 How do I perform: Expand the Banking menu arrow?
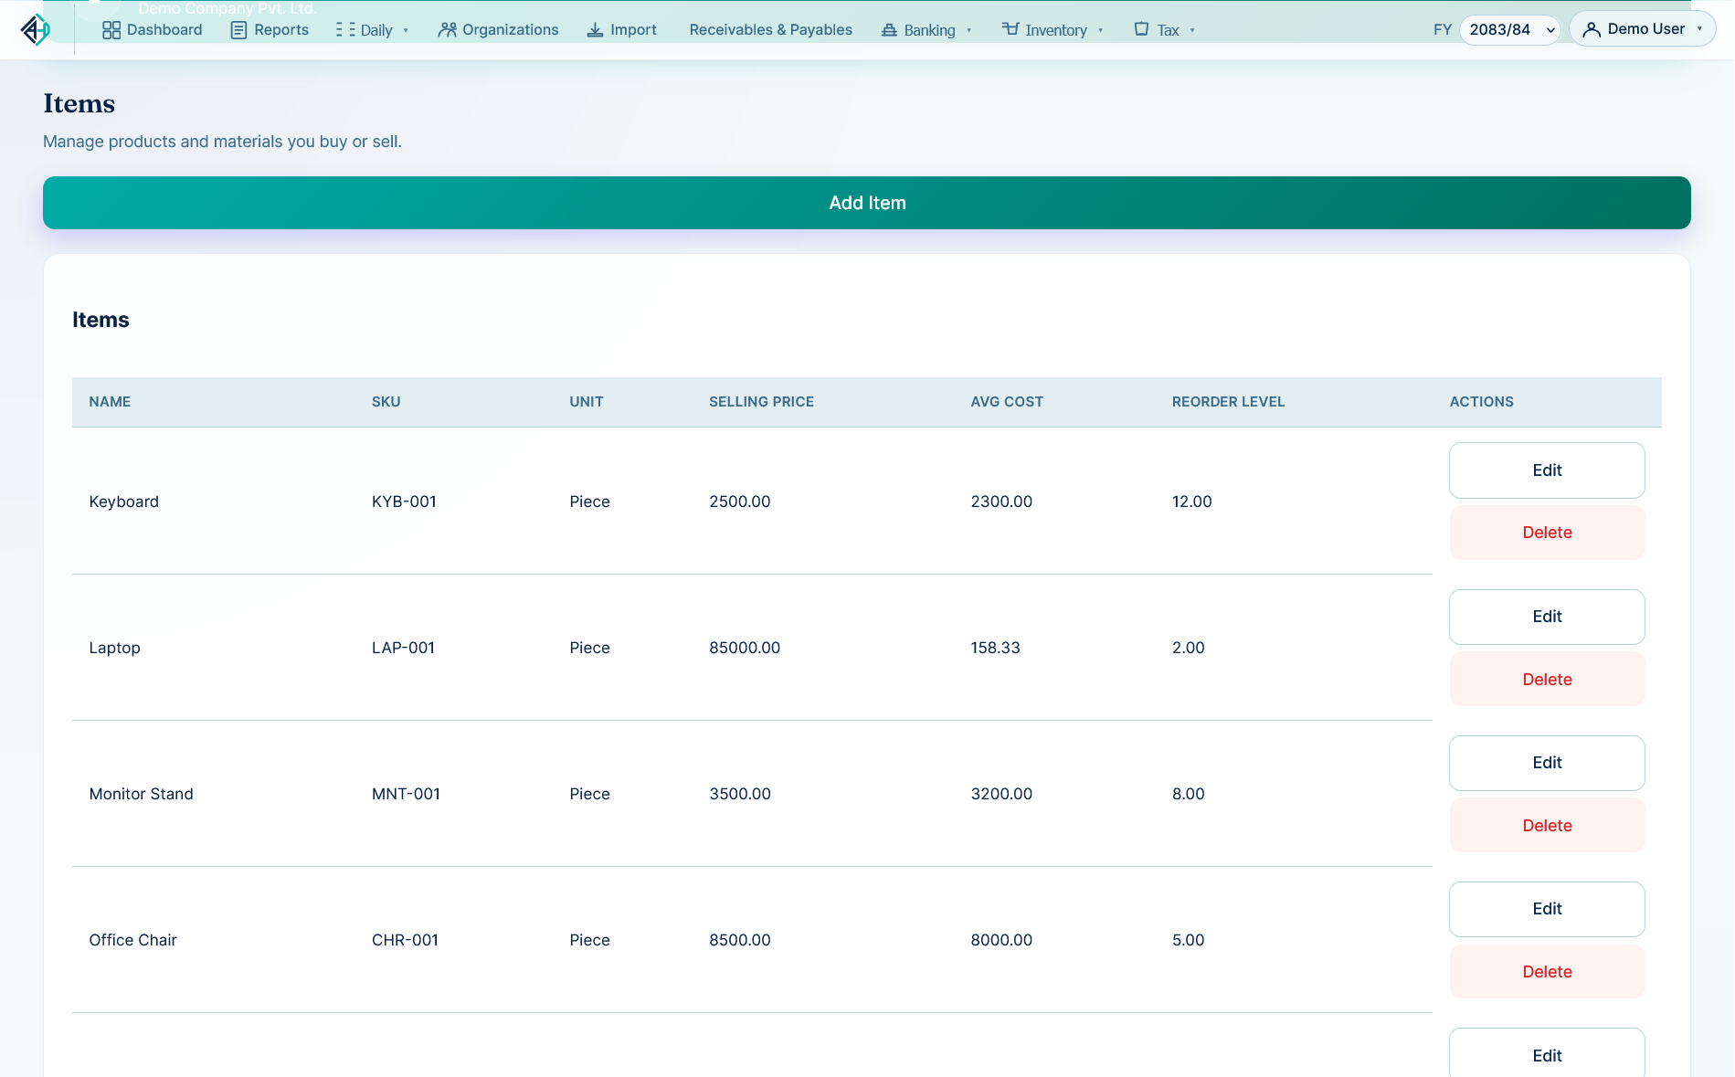point(968,30)
